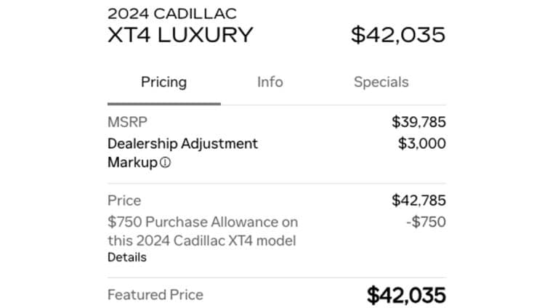Click the word Markup
The width and height of the screenshot is (550, 308).
(132, 163)
